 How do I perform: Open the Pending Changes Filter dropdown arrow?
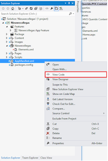[x=23, y=9]
